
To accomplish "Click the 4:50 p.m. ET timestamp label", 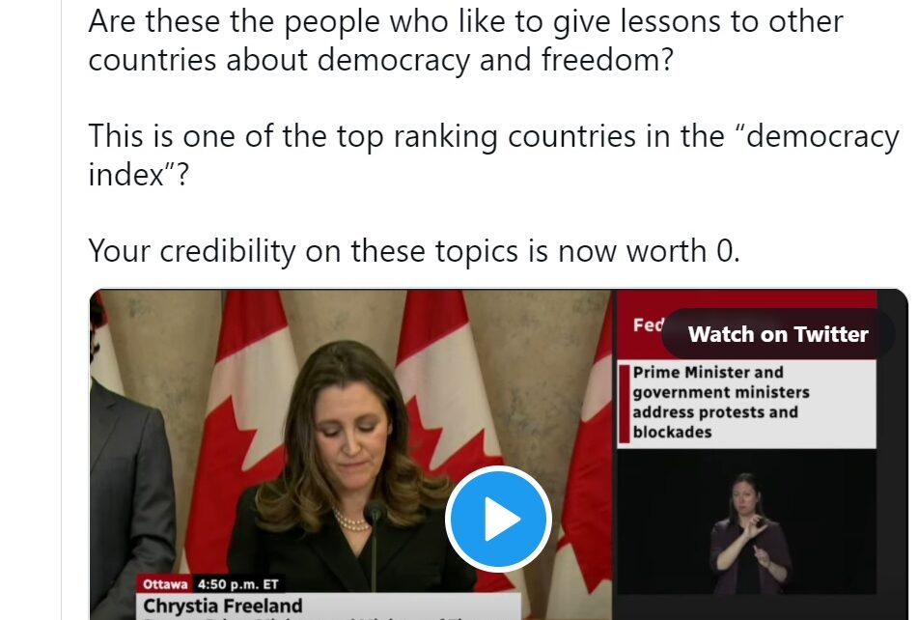I will (237, 584).
